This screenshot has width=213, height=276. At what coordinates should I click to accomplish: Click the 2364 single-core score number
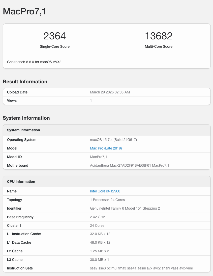click(x=55, y=36)
